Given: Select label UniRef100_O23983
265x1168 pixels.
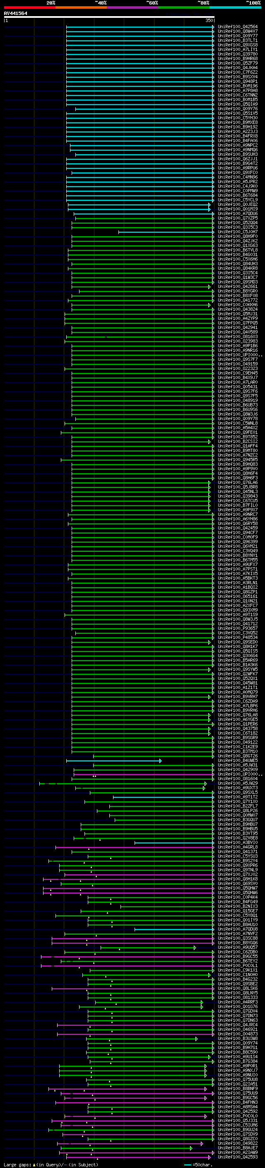Looking at the screenshot, I should 238,341.
